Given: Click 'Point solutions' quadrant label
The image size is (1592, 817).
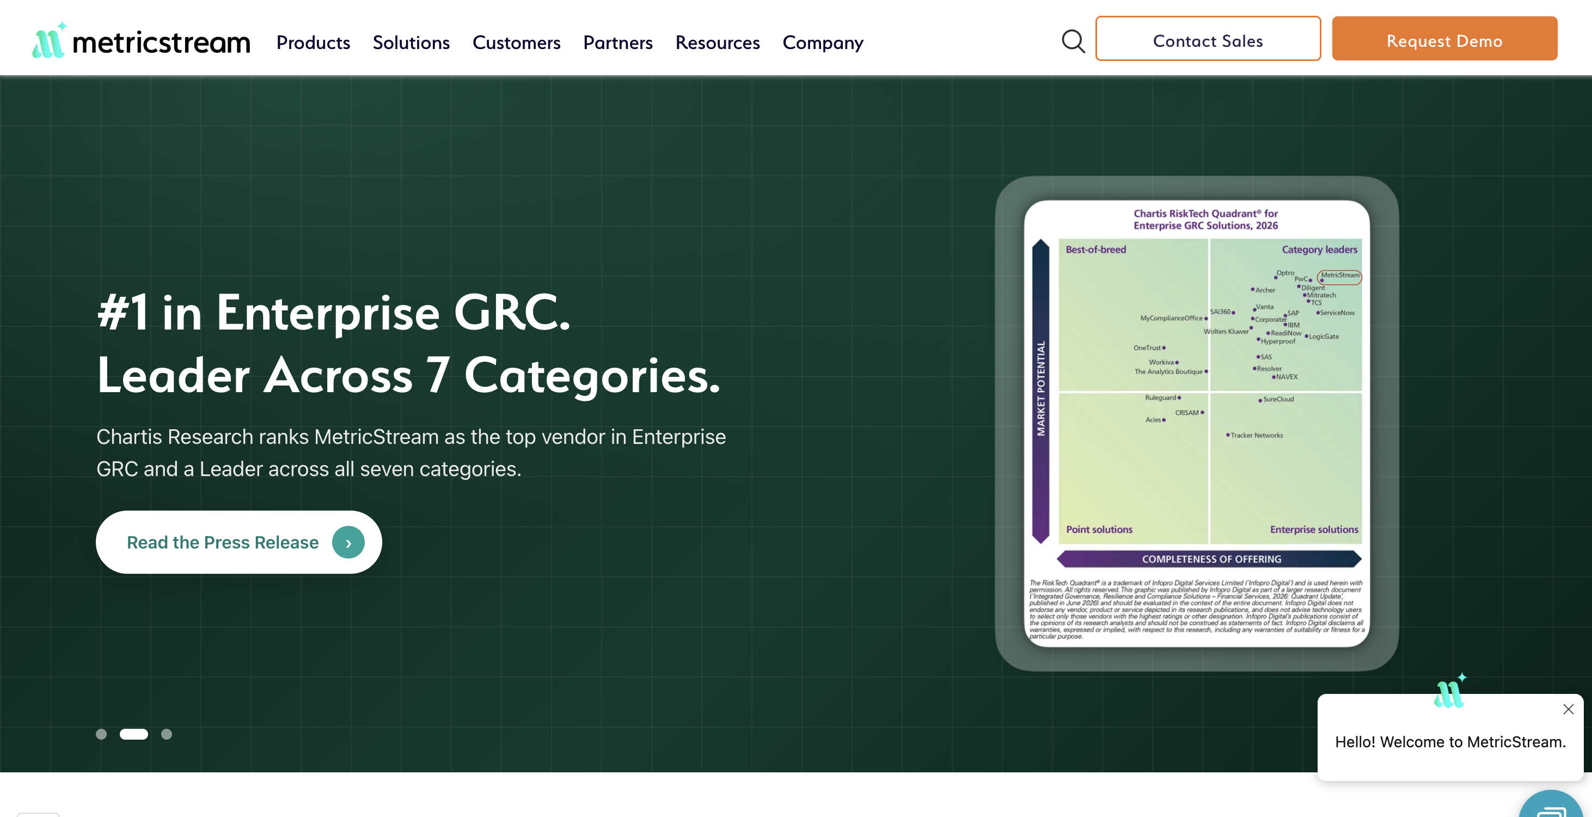Looking at the screenshot, I should 1099,529.
